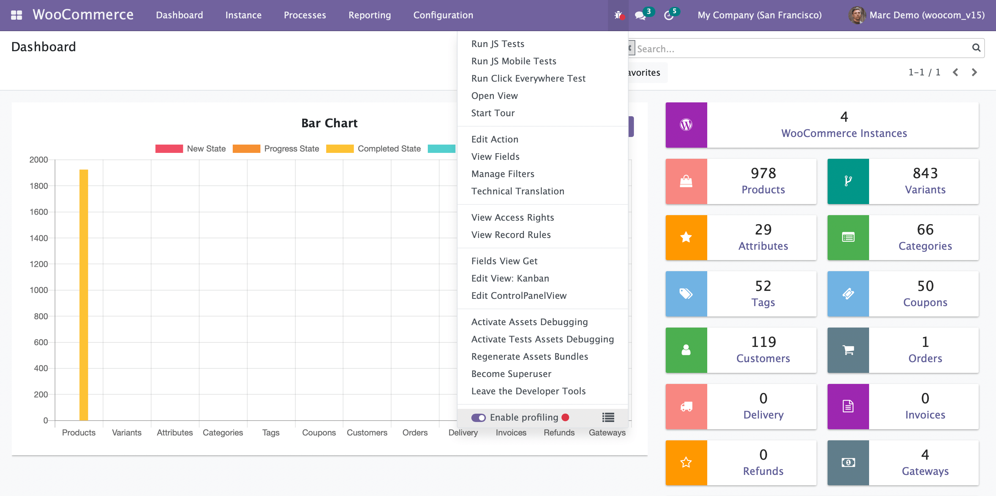The width and height of the screenshot is (996, 496).
Task: Click the delivery truck icon tile
Action: click(686, 406)
